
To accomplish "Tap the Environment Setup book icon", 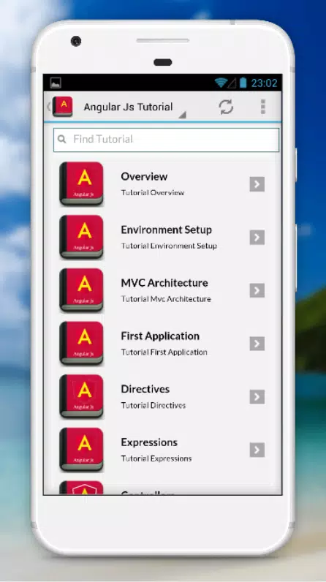I will [81, 237].
